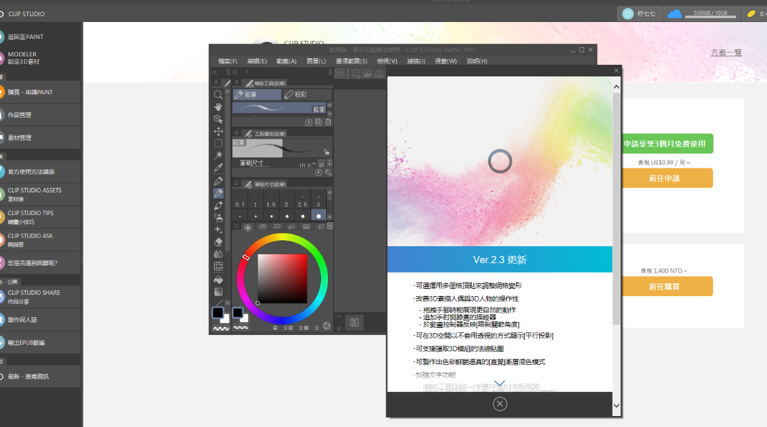
Task: Open the 圖層(L) menu
Action: point(316,61)
